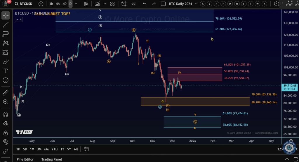Open the BTC Daily 2024 layout dropdown arrow
This screenshot has height=162, width=299.
point(196,4)
